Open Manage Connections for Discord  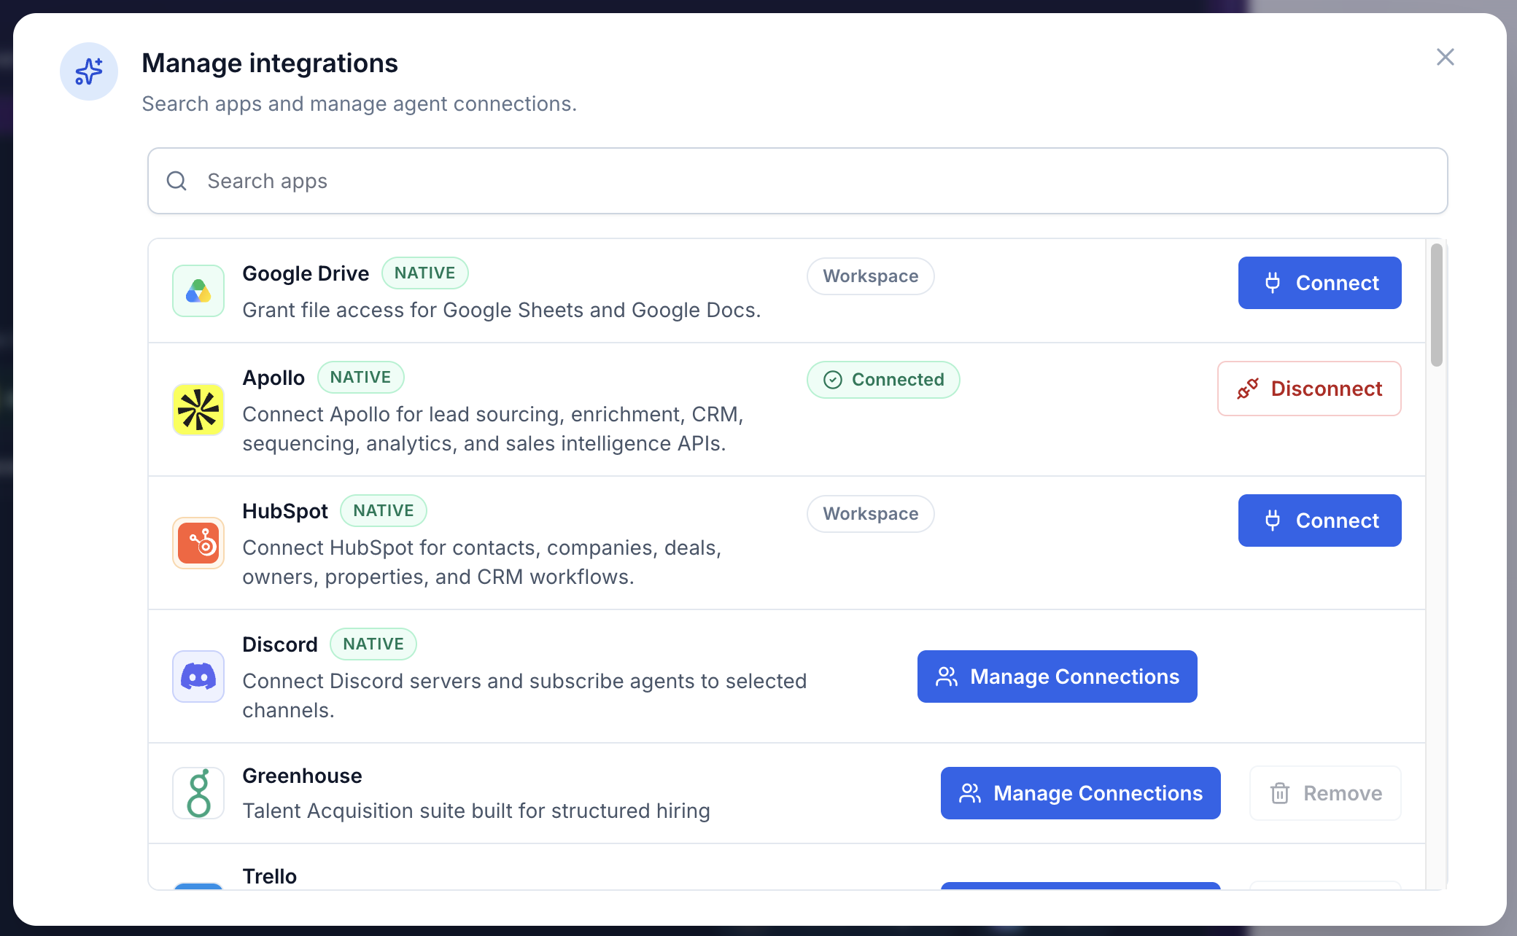pyautogui.click(x=1057, y=676)
